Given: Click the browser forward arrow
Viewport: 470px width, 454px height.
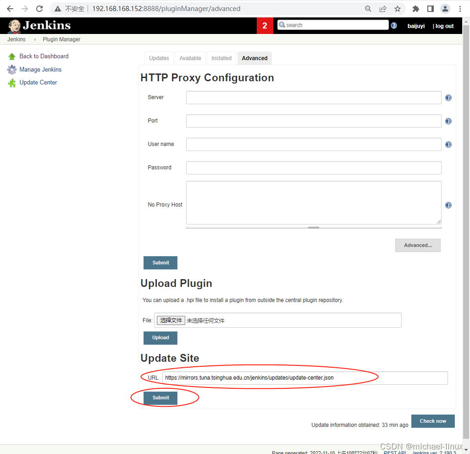Looking at the screenshot, I should point(25,9).
